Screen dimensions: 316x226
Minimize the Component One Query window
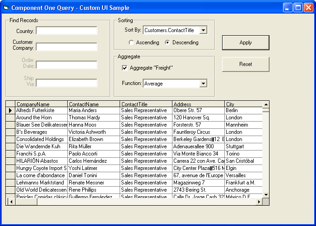[x=288, y=8]
